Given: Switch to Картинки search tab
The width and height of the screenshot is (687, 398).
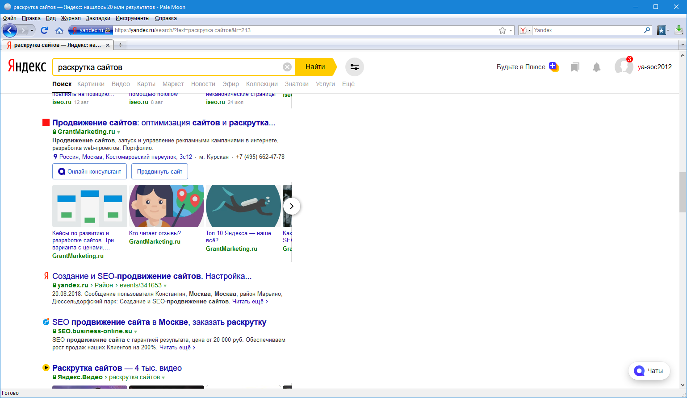Looking at the screenshot, I should (x=91, y=84).
